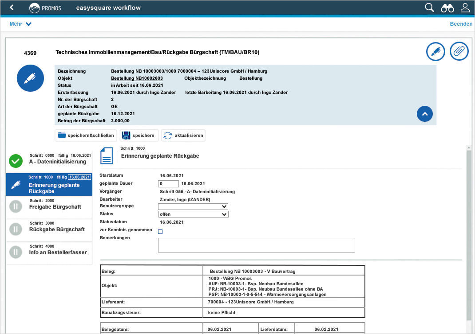Open the user profile icon

[x=465, y=8]
